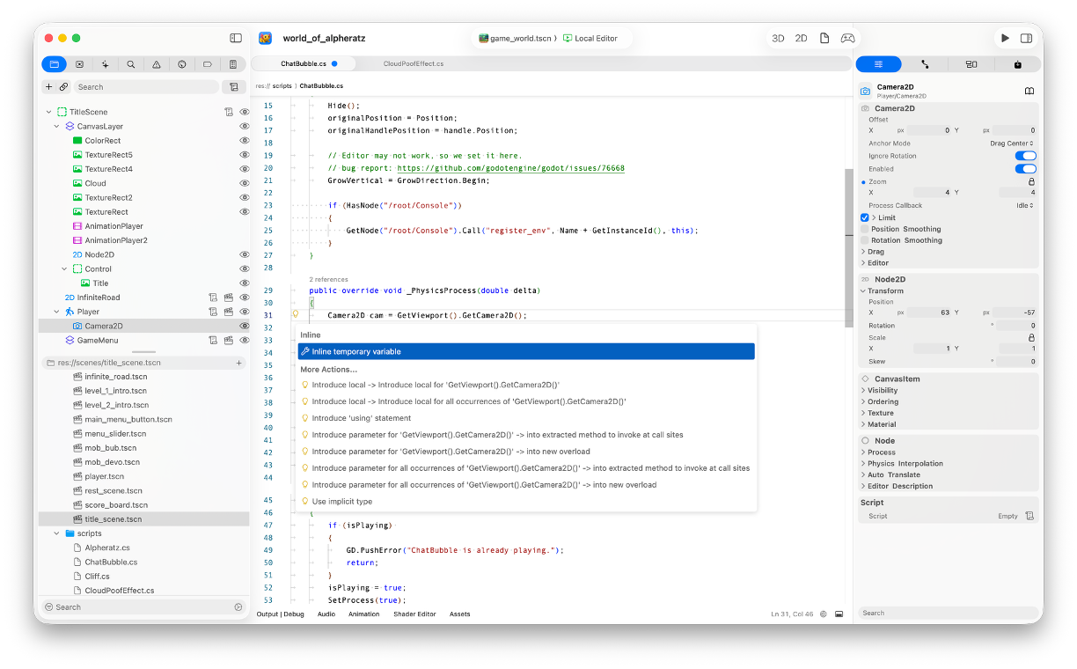
Task: Open the node signals connections tab
Action: pyautogui.click(x=925, y=64)
